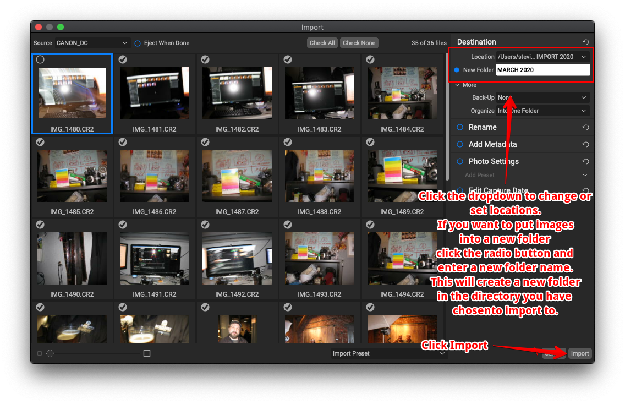Viewport: 625px width, 404px height.
Task: Check the IMG_1480.CR2 selection circle
Action: pos(40,59)
